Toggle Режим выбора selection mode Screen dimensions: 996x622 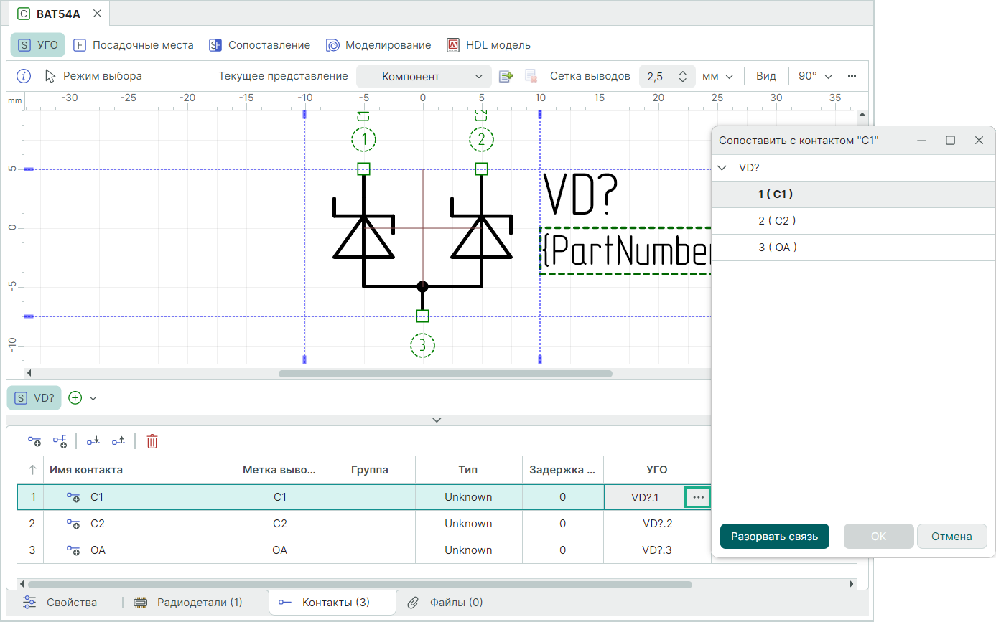point(93,76)
